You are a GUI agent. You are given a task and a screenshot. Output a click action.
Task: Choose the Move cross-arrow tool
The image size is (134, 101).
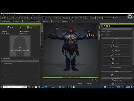(47, 18)
